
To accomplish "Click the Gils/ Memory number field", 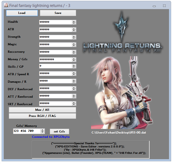I will tap(27, 131).
